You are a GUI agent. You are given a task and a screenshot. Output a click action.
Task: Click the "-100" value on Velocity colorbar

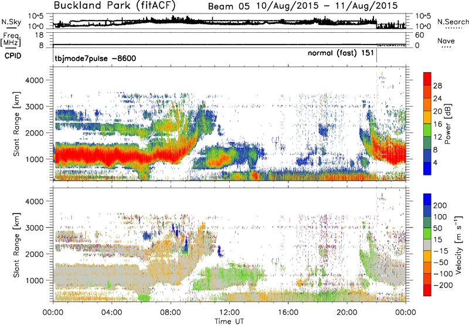pyautogui.click(x=443, y=274)
